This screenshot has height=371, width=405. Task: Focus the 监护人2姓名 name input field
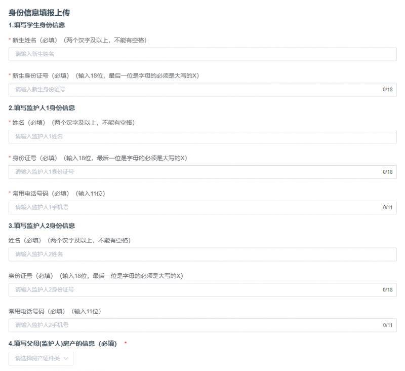202,254
